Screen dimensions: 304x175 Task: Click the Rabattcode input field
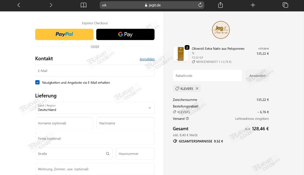pos(207,76)
